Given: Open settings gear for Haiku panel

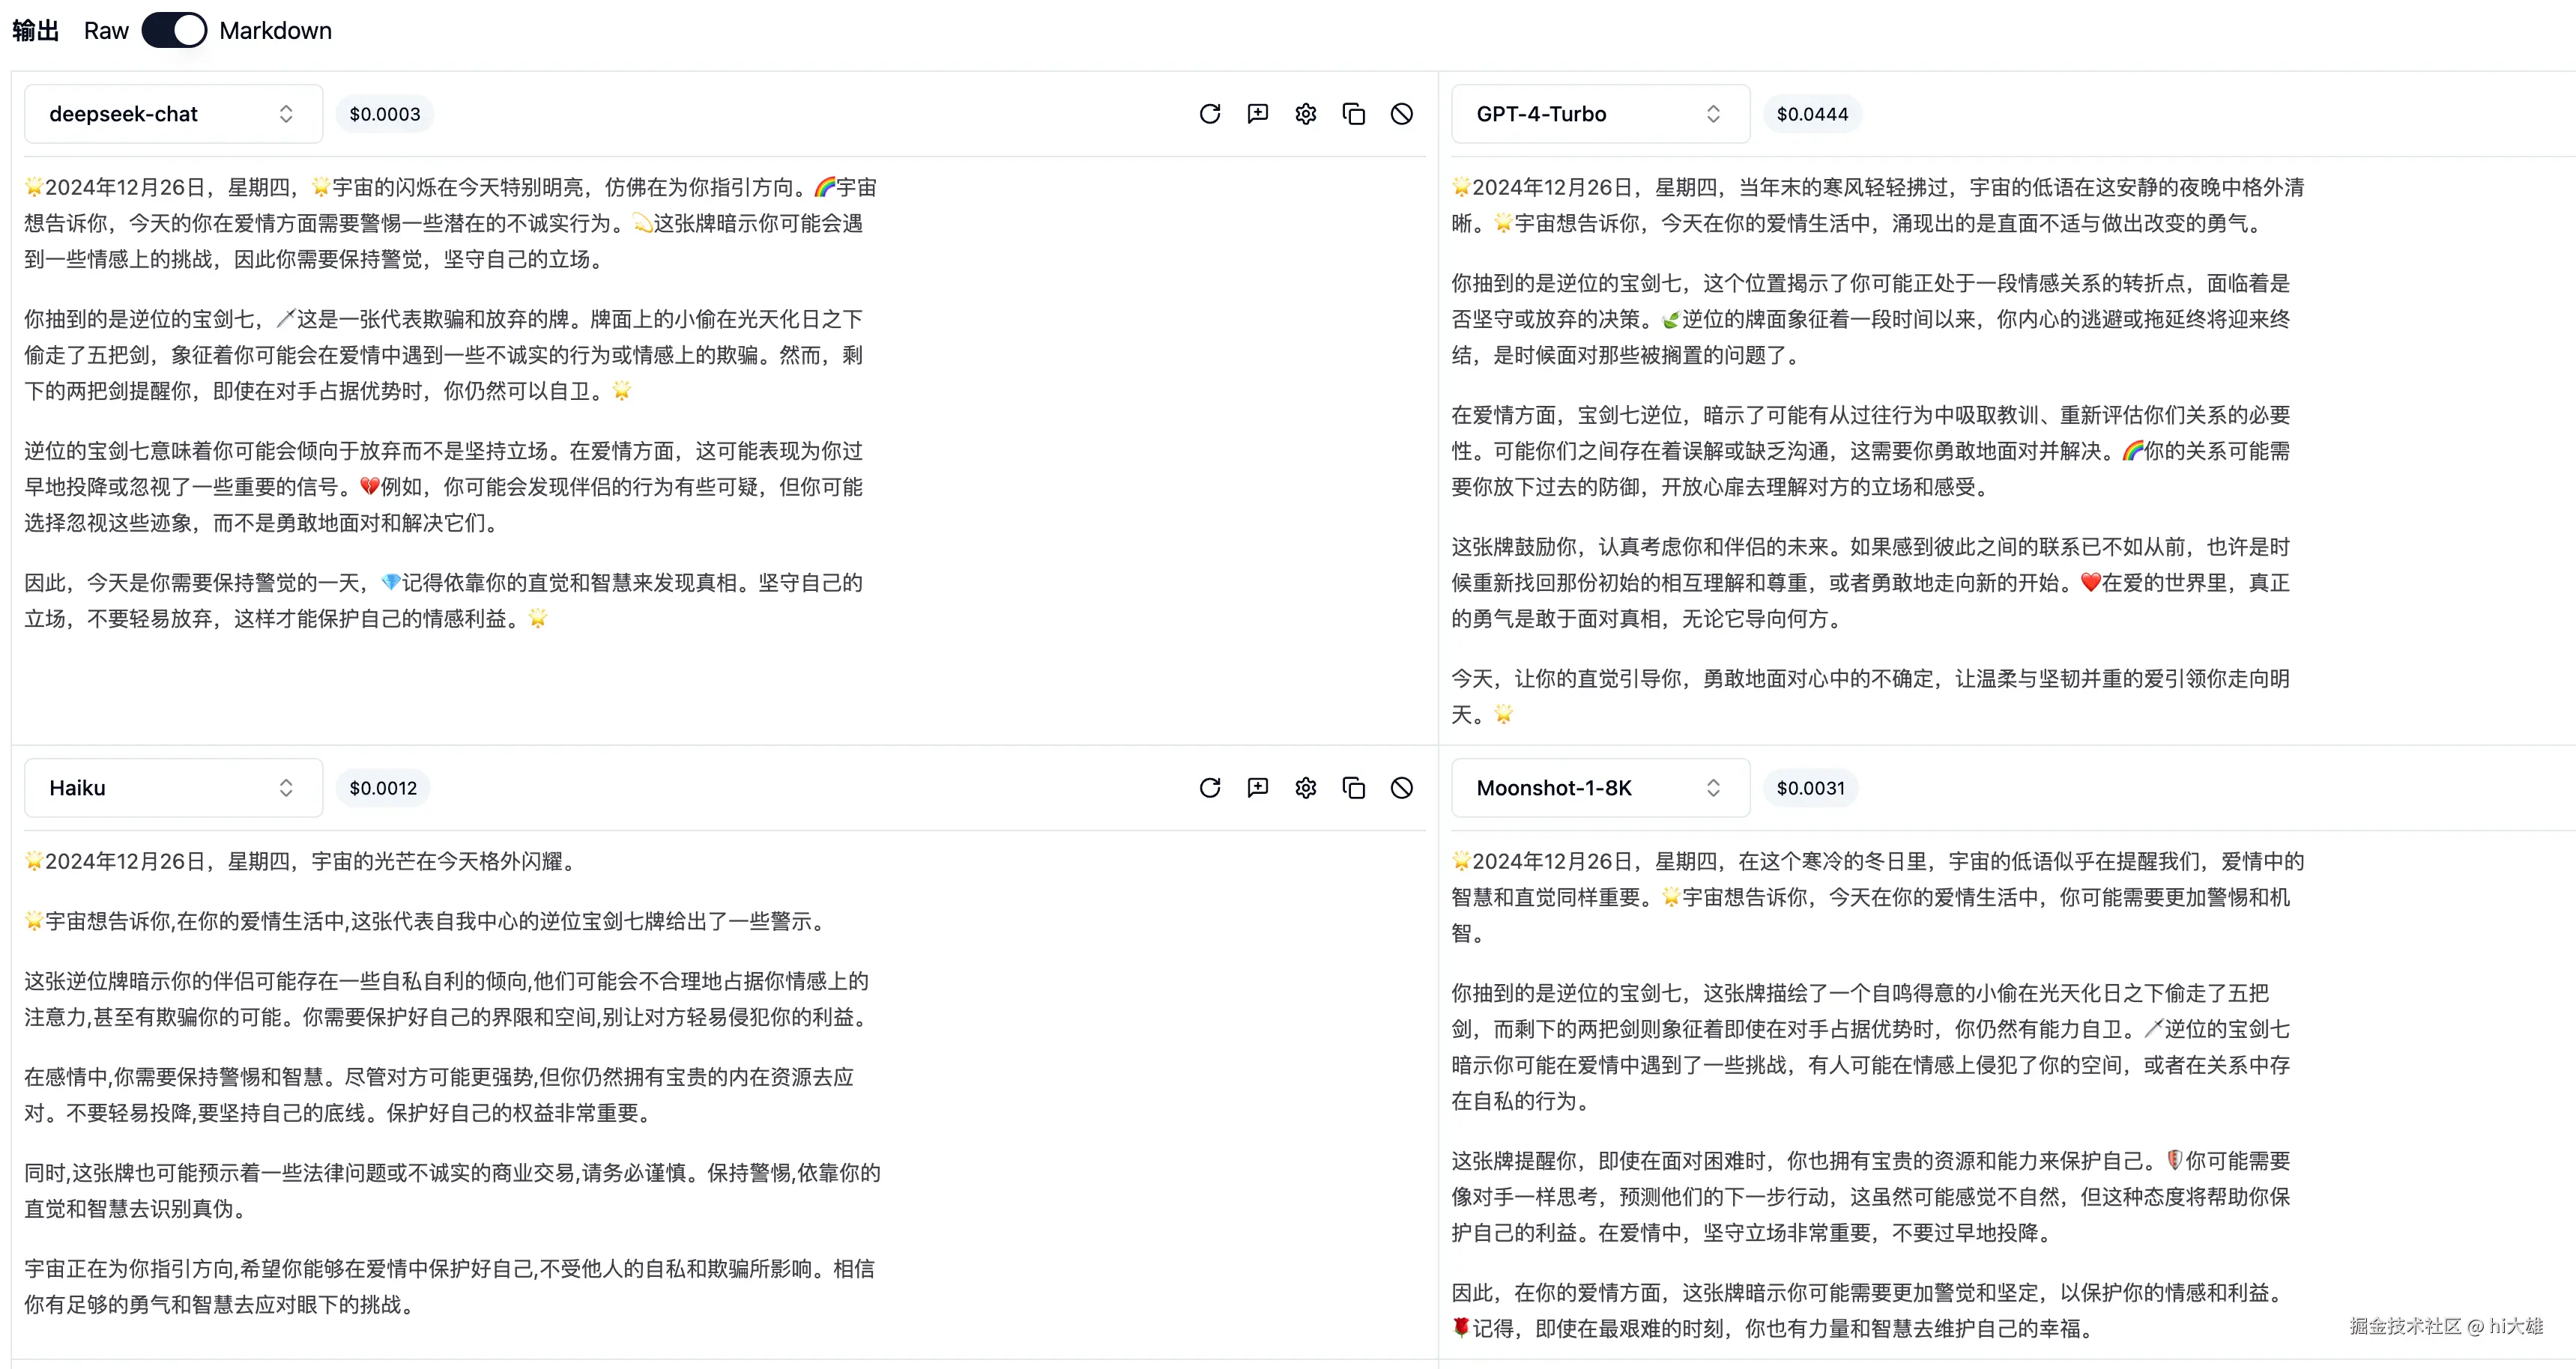Looking at the screenshot, I should pyautogui.click(x=1305, y=787).
